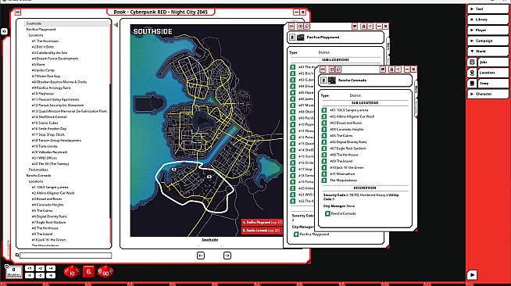Expand the Campaign sidebar section
This screenshot has height=286, width=511.
click(488, 41)
